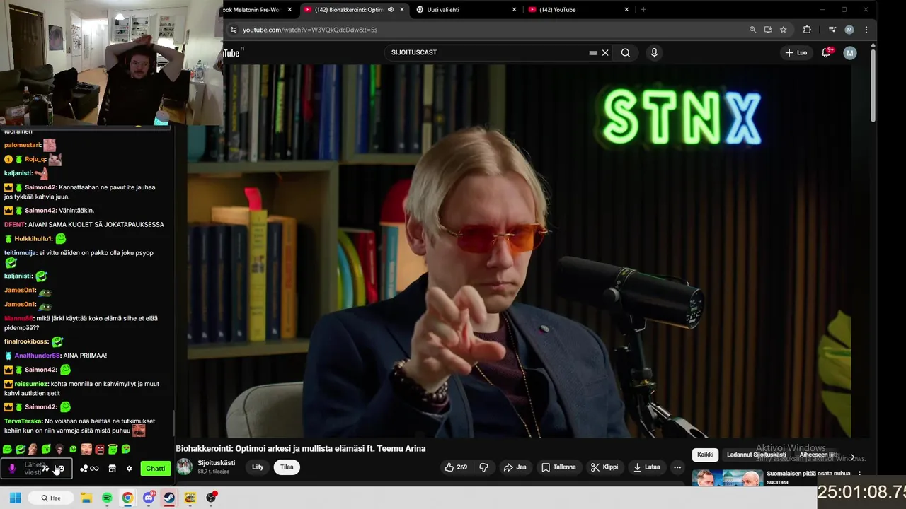Screen dimensions: 906x509
Task: Open the emote picker in chat input
Action: coord(60,469)
